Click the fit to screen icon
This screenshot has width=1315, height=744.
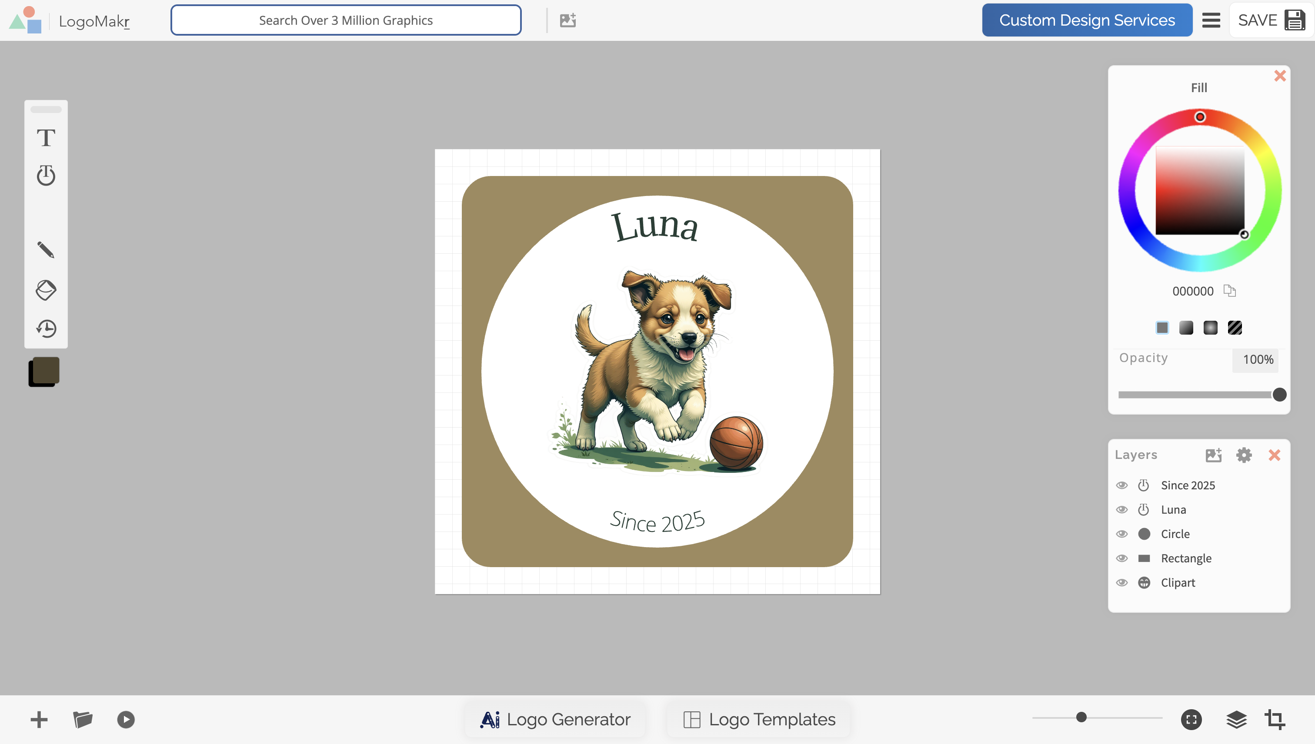[x=1191, y=720]
